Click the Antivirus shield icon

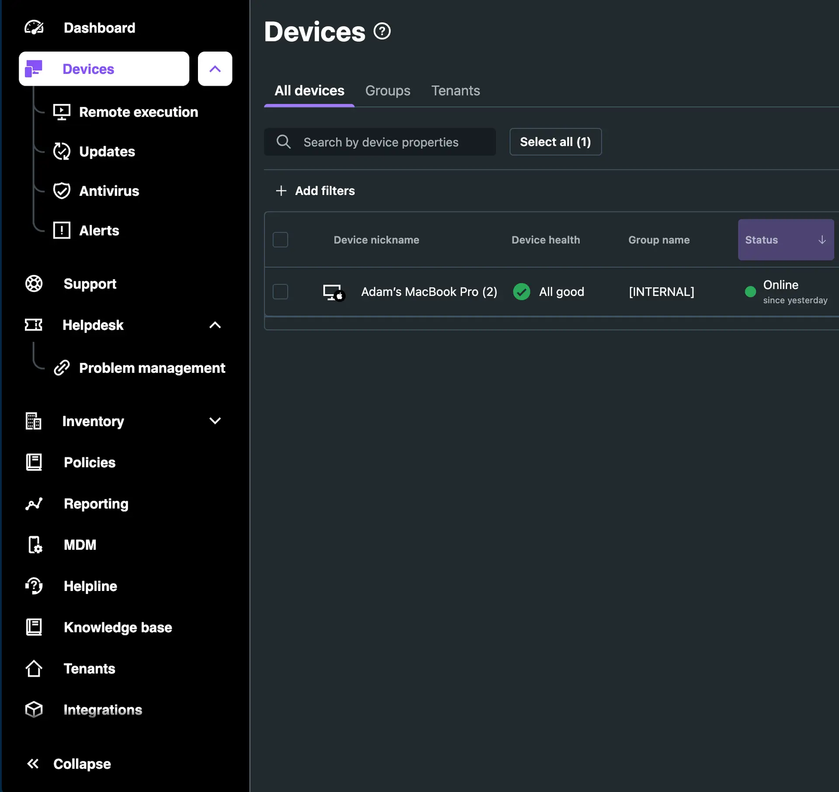click(62, 191)
